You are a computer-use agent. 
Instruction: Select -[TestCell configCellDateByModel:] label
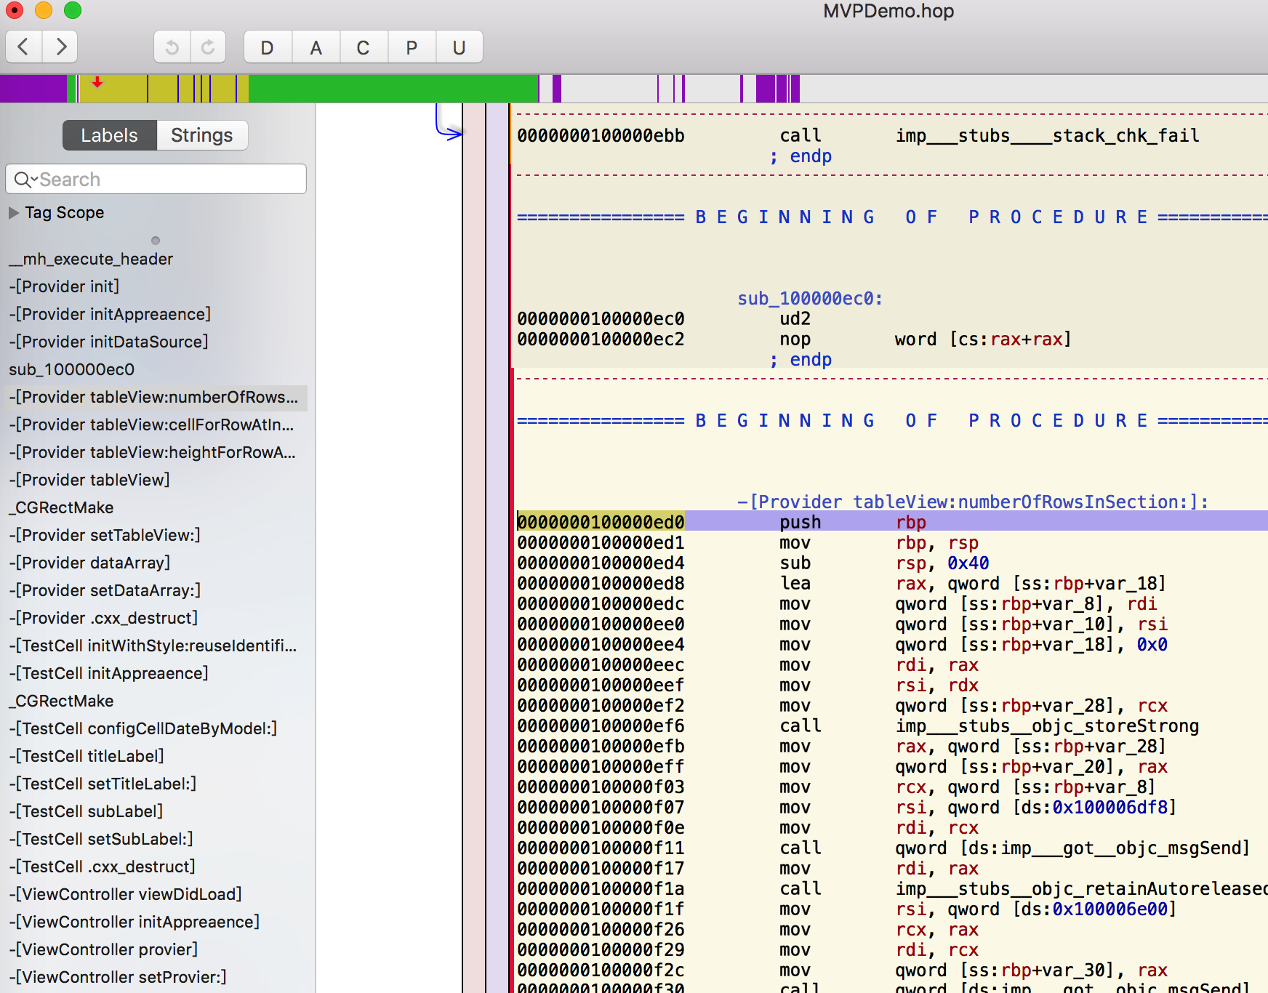pos(143,728)
